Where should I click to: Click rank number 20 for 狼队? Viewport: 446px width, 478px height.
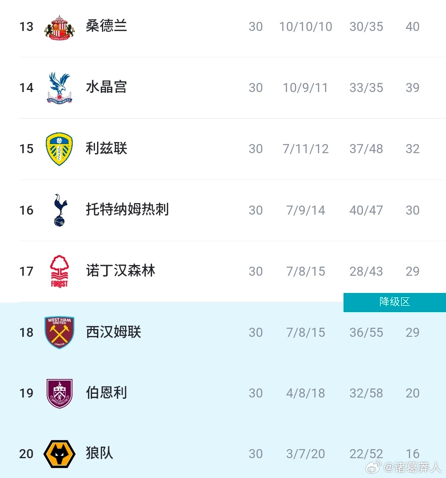pos(26,454)
